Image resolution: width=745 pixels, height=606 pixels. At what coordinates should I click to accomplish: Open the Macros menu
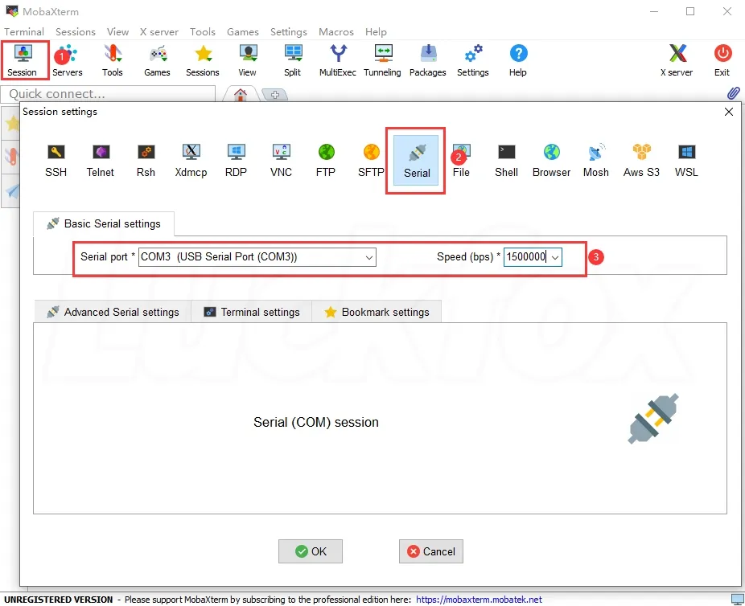point(336,32)
